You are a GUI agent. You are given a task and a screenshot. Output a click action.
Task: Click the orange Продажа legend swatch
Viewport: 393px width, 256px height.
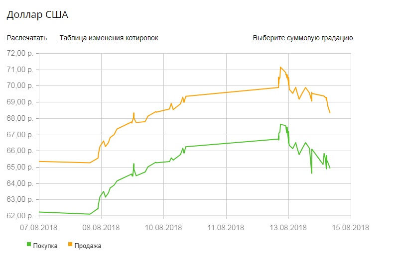(x=70, y=245)
